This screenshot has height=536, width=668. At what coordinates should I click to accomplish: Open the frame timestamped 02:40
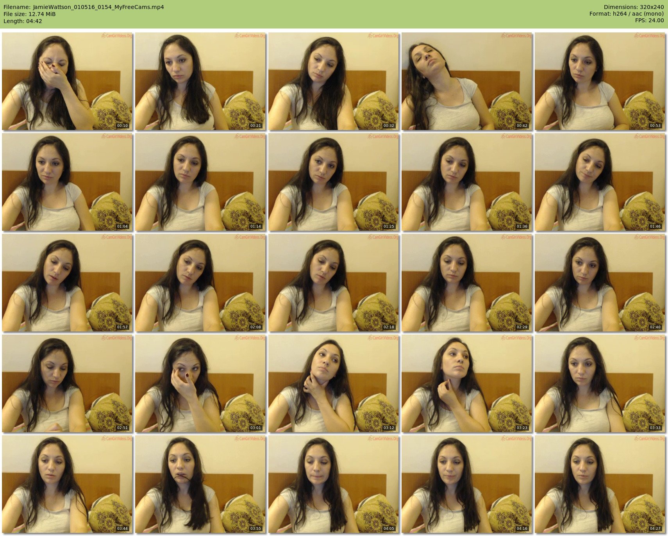[600, 283]
